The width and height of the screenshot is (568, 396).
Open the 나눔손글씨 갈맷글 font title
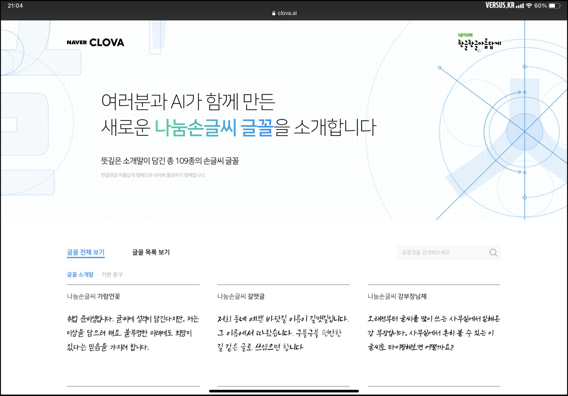pyautogui.click(x=241, y=296)
